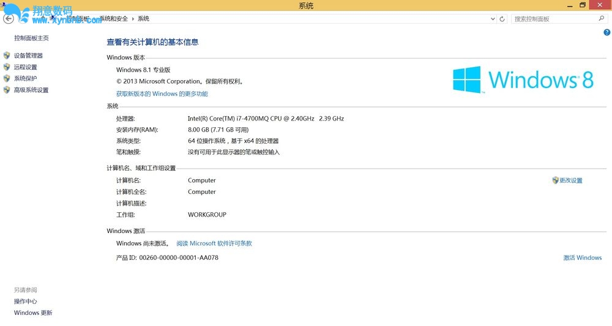Focus the 搜索控制面板 search field

click(x=554, y=19)
